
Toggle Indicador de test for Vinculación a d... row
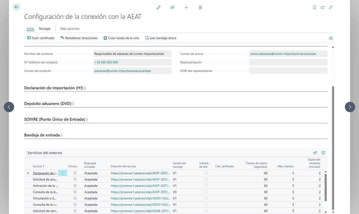coord(206,198)
